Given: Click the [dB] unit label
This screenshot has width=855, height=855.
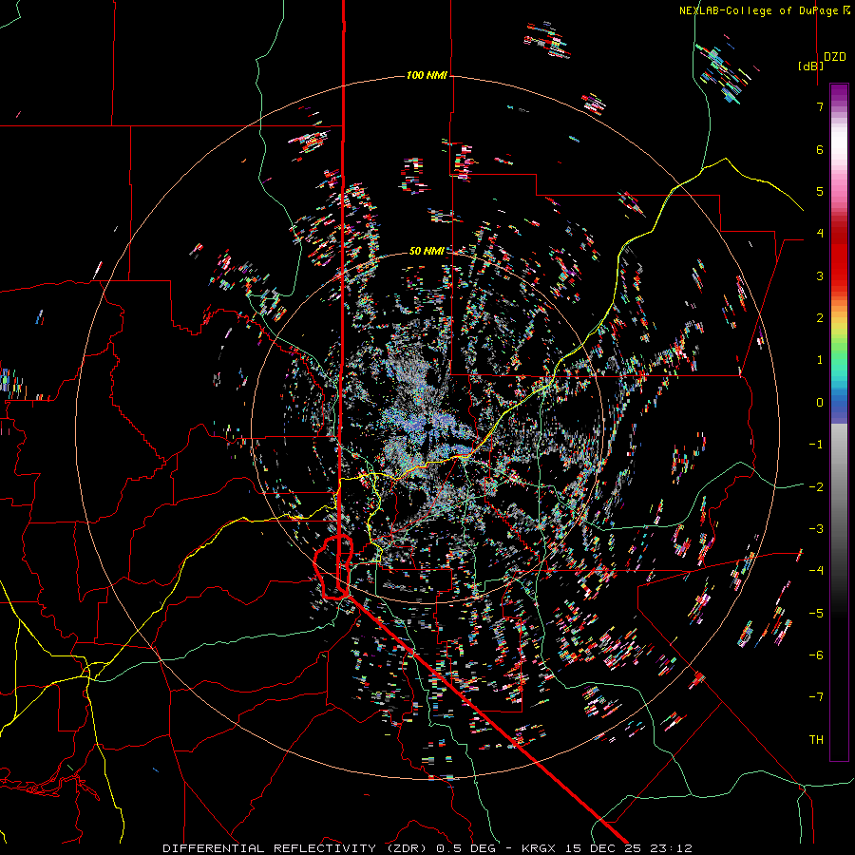Looking at the screenshot, I should pyautogui.click(x=810, y=66).
